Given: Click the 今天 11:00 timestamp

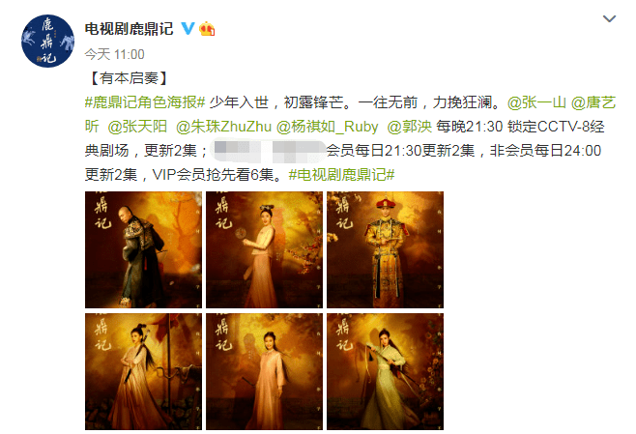Looking at the screenshot, I should [114, 54].
